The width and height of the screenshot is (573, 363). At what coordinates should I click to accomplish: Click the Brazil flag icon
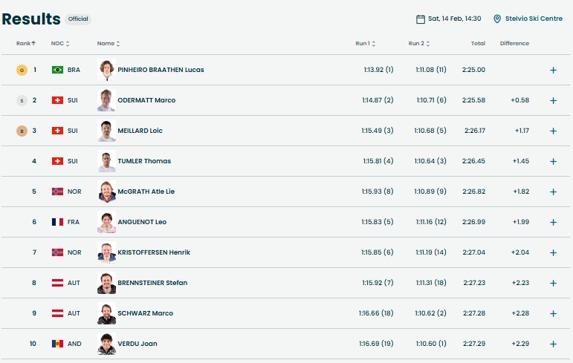tap(57, 70)
